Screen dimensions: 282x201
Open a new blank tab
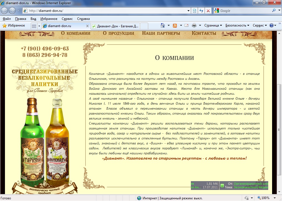[x=144, y=26]
